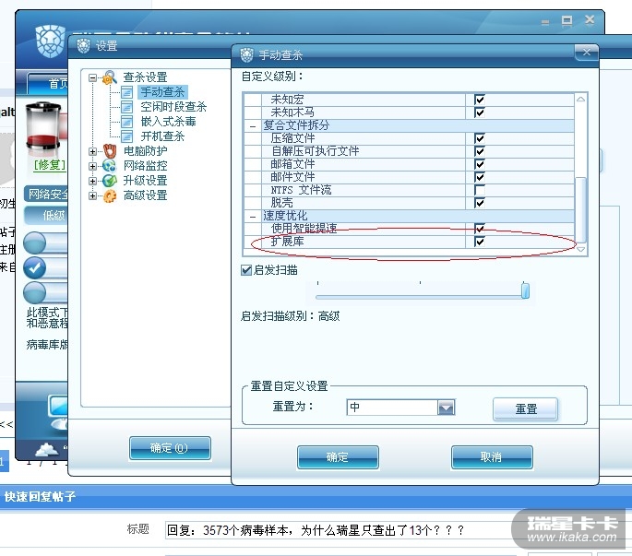
Task: Click the lion shield logo in 设置 title
Action: tap(83, 45)
